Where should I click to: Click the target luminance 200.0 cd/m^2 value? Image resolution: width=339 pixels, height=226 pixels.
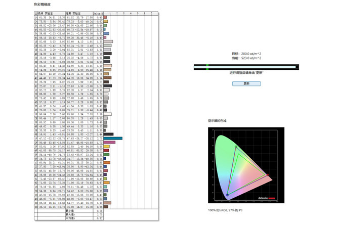pyautogui.click(x=251, y=54)
